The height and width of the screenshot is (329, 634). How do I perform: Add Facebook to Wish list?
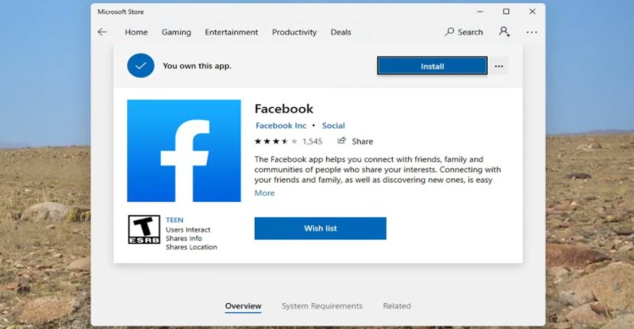(x=320, y=228)
